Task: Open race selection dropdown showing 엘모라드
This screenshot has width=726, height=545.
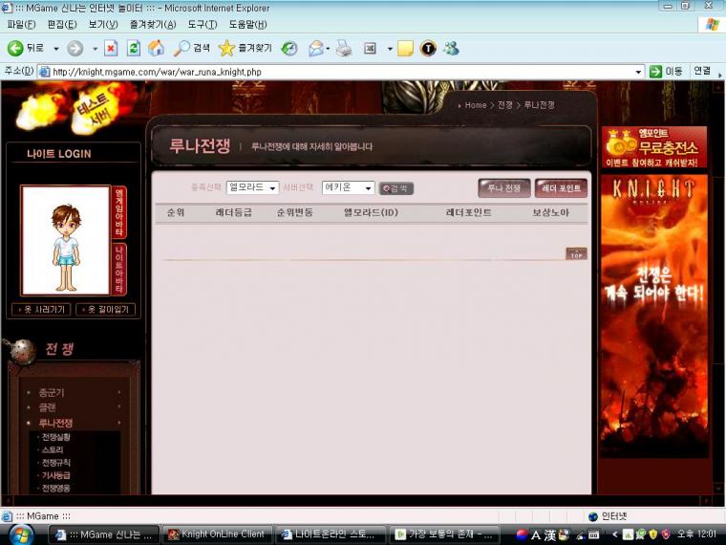Action: pyautogui.click(x=252, y=187)
